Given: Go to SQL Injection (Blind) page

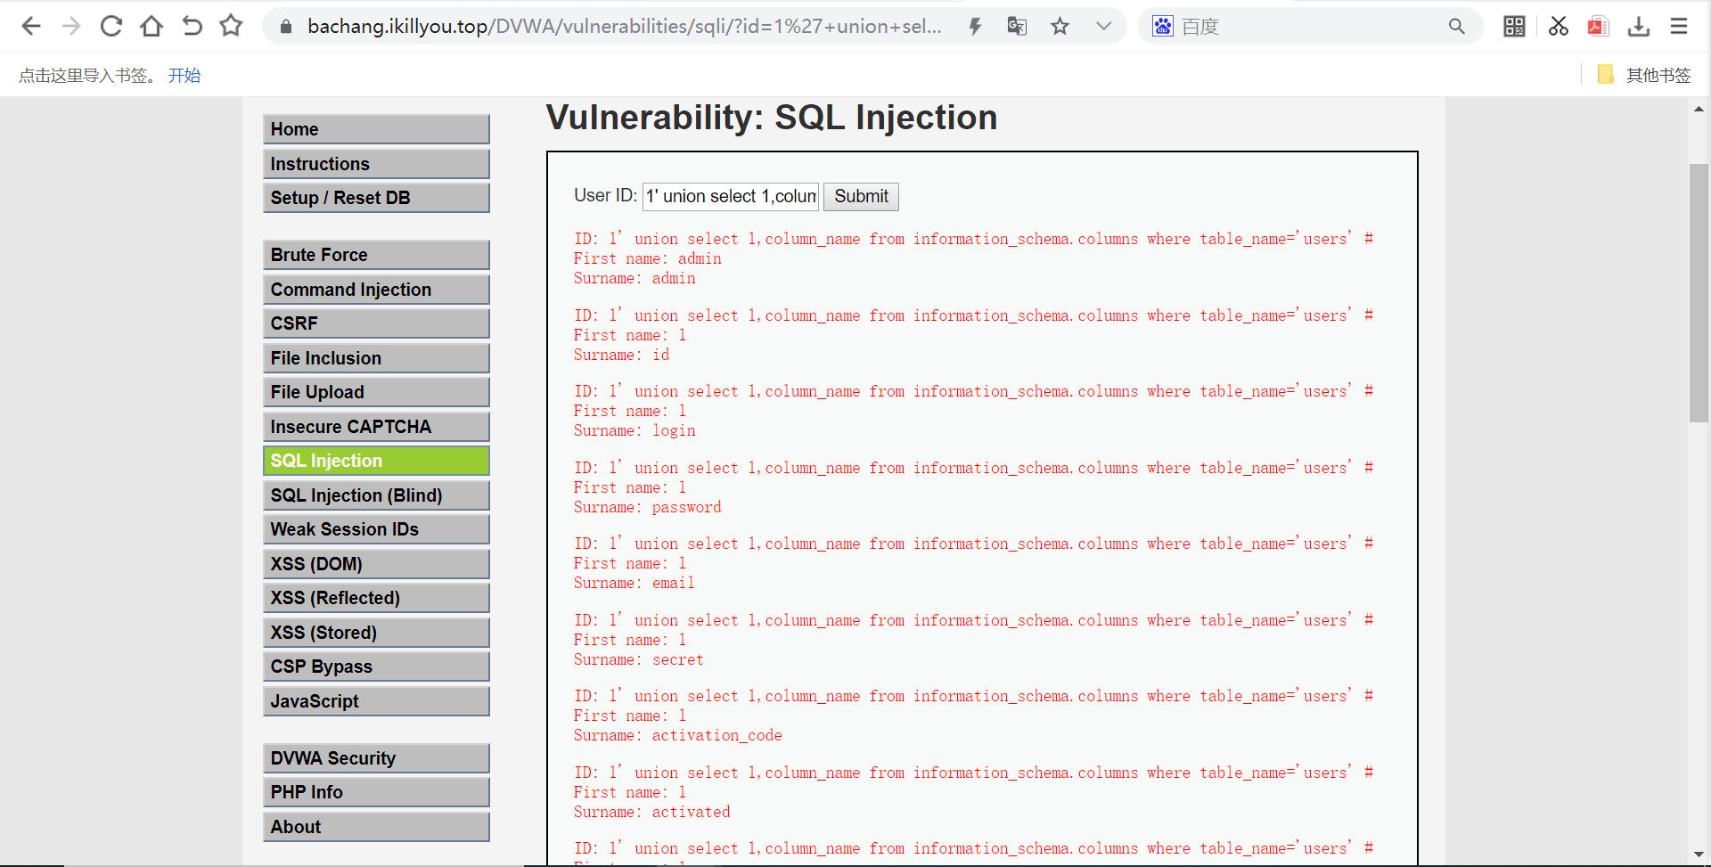Looking at the screenshot, I should tap(376, 495).
